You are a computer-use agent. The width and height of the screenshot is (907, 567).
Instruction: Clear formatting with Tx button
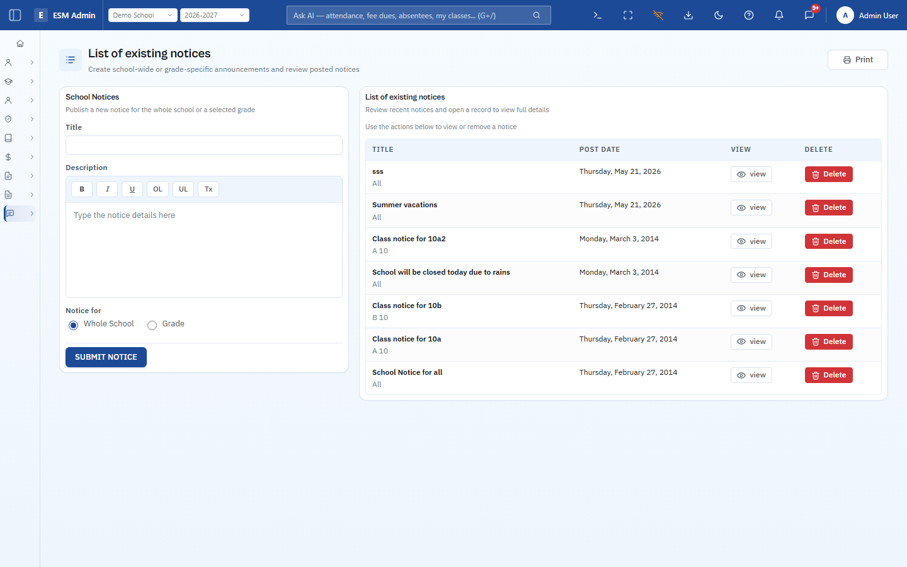[208, 189]
